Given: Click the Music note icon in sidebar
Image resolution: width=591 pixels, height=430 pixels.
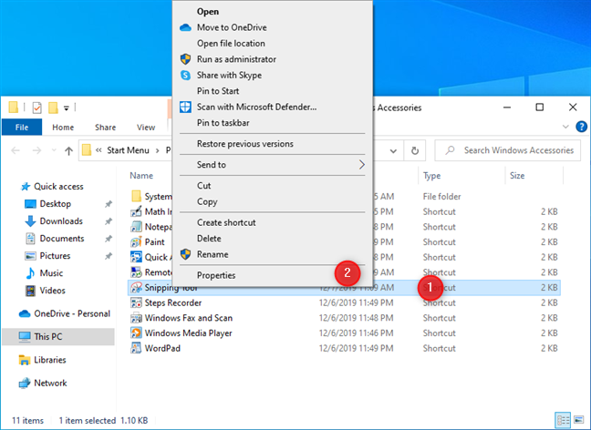Looking at the screenshot, I should click(30, 273).
